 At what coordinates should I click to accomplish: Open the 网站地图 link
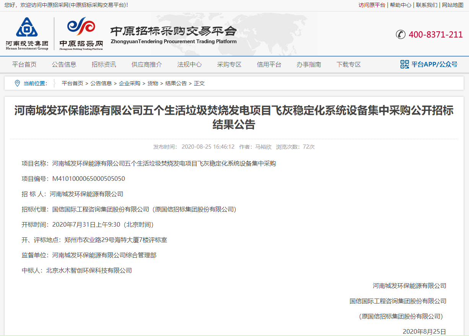(x=453, y=5)
